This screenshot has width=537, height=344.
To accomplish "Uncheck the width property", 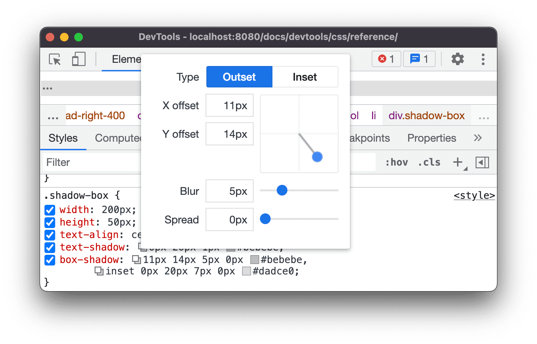I will [50, 210].
